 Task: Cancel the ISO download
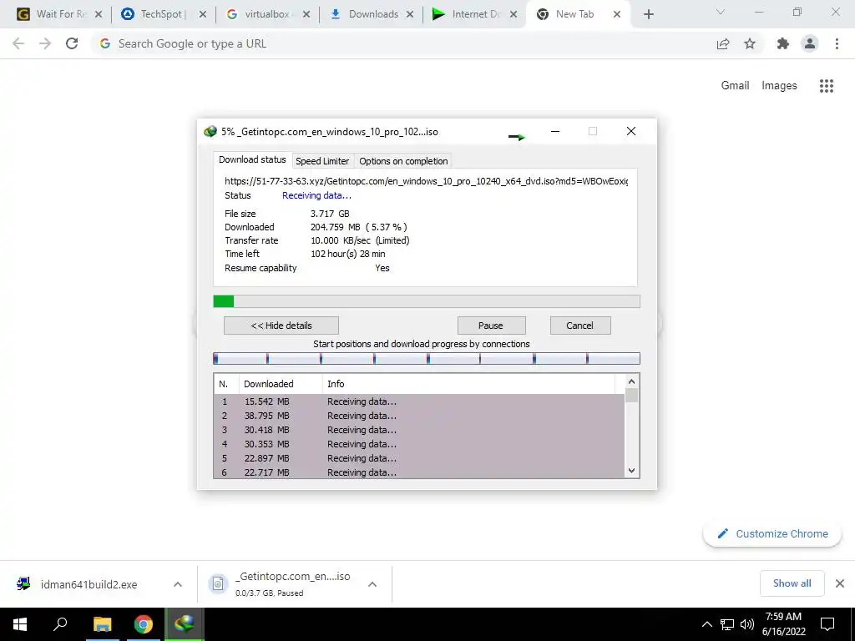(x=579, y=326)
